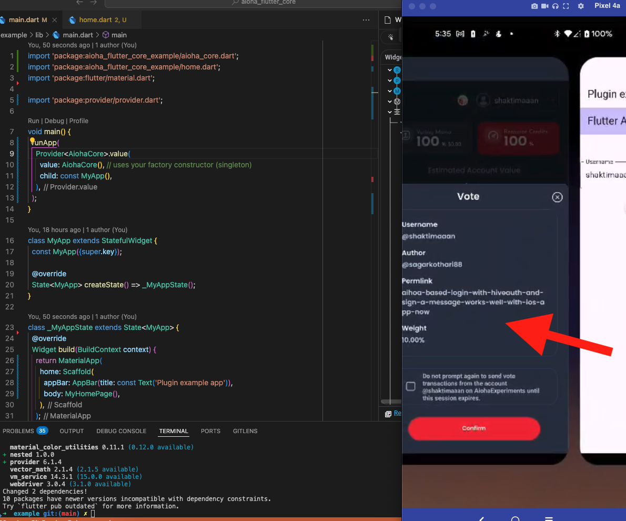Click the aioha_flutter_core search bar
The width and height of the screenshot is (626, 521).
coord(254,3)
